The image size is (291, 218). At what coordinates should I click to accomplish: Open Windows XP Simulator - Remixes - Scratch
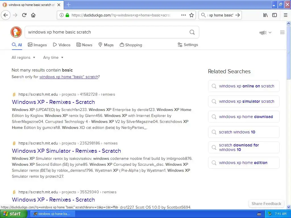coord(66,151)
